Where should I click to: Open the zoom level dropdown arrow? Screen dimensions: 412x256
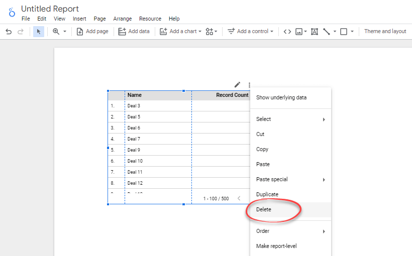pos(65,32)
